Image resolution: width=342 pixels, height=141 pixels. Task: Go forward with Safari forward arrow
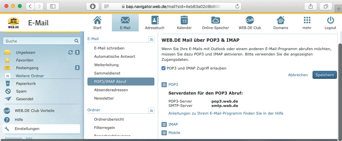coord(39,6)
